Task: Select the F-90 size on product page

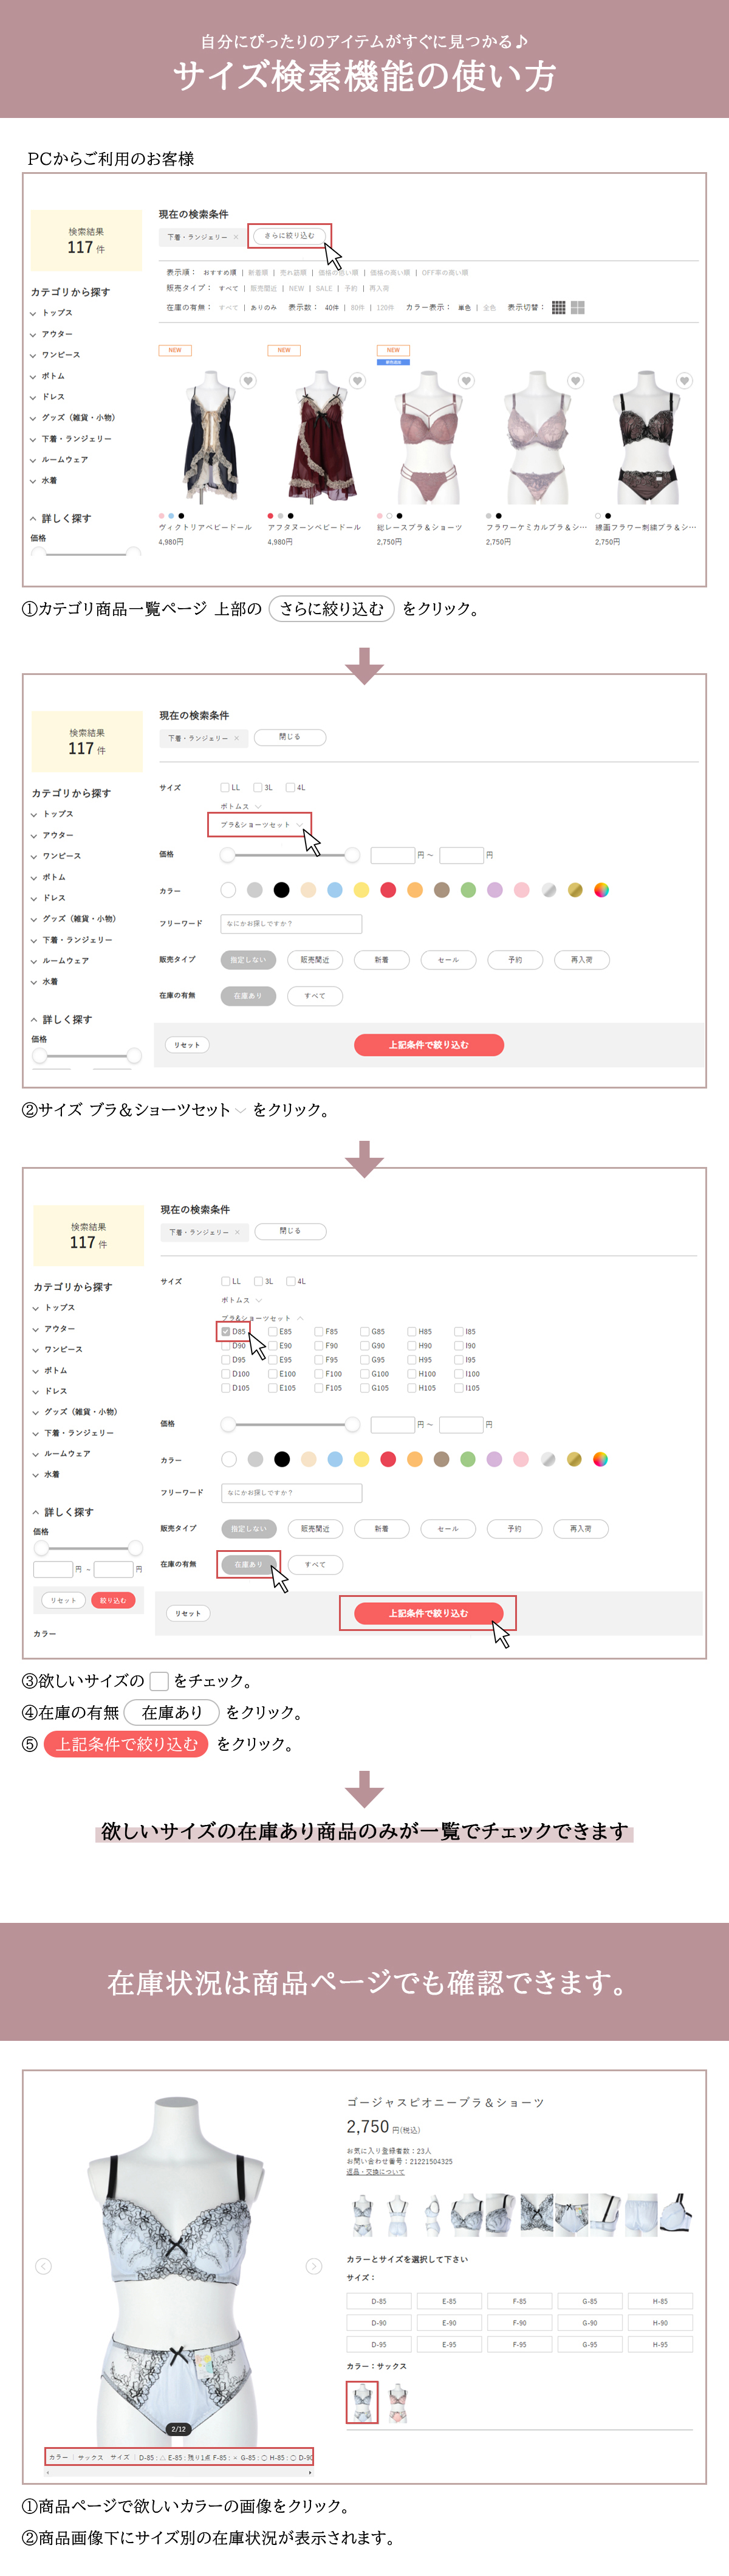Action: pos(519,2322)
